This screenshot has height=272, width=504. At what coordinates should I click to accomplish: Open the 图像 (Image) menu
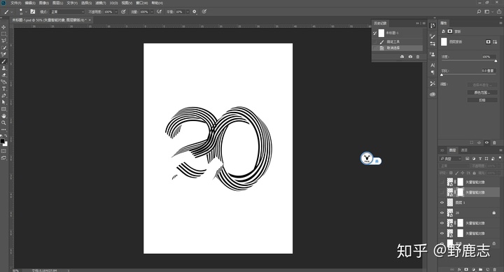(x=43, y=3)
